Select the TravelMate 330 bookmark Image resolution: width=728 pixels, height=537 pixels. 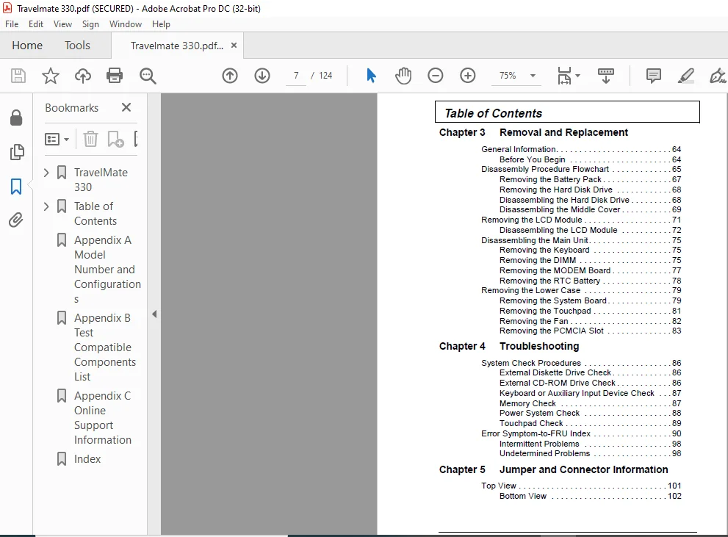pyautogui.click(x=101, y=180)
